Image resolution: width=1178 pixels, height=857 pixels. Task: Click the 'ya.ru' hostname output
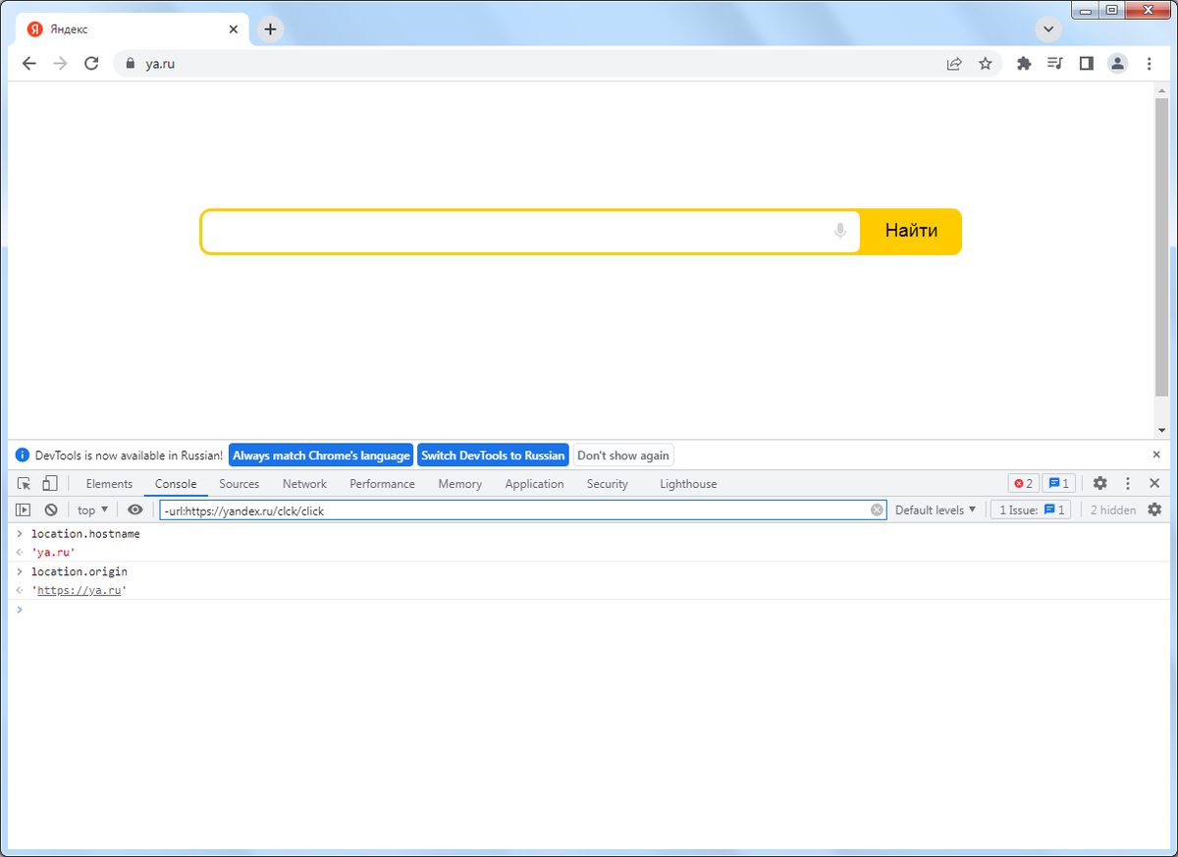53,554
